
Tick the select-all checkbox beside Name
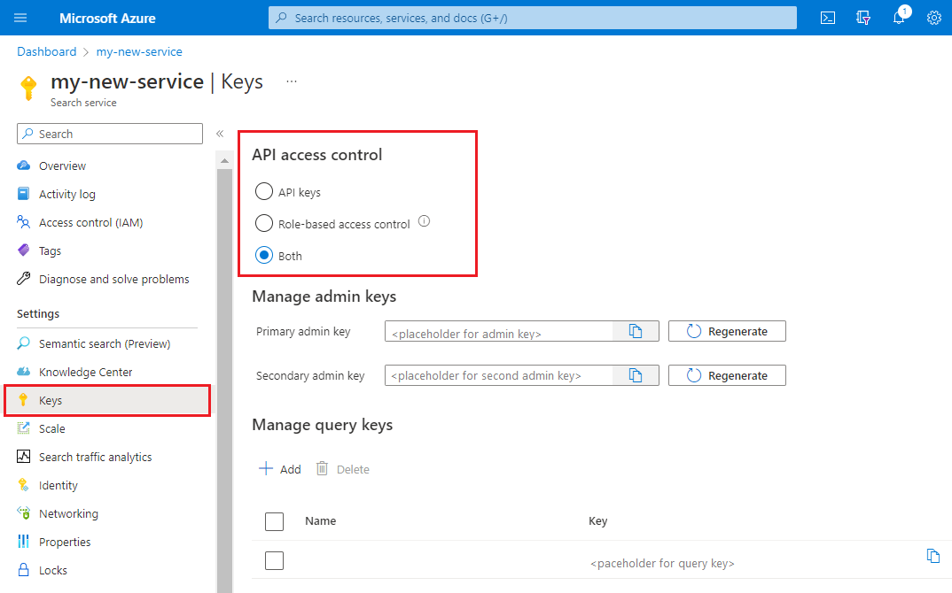pos(275,521)
